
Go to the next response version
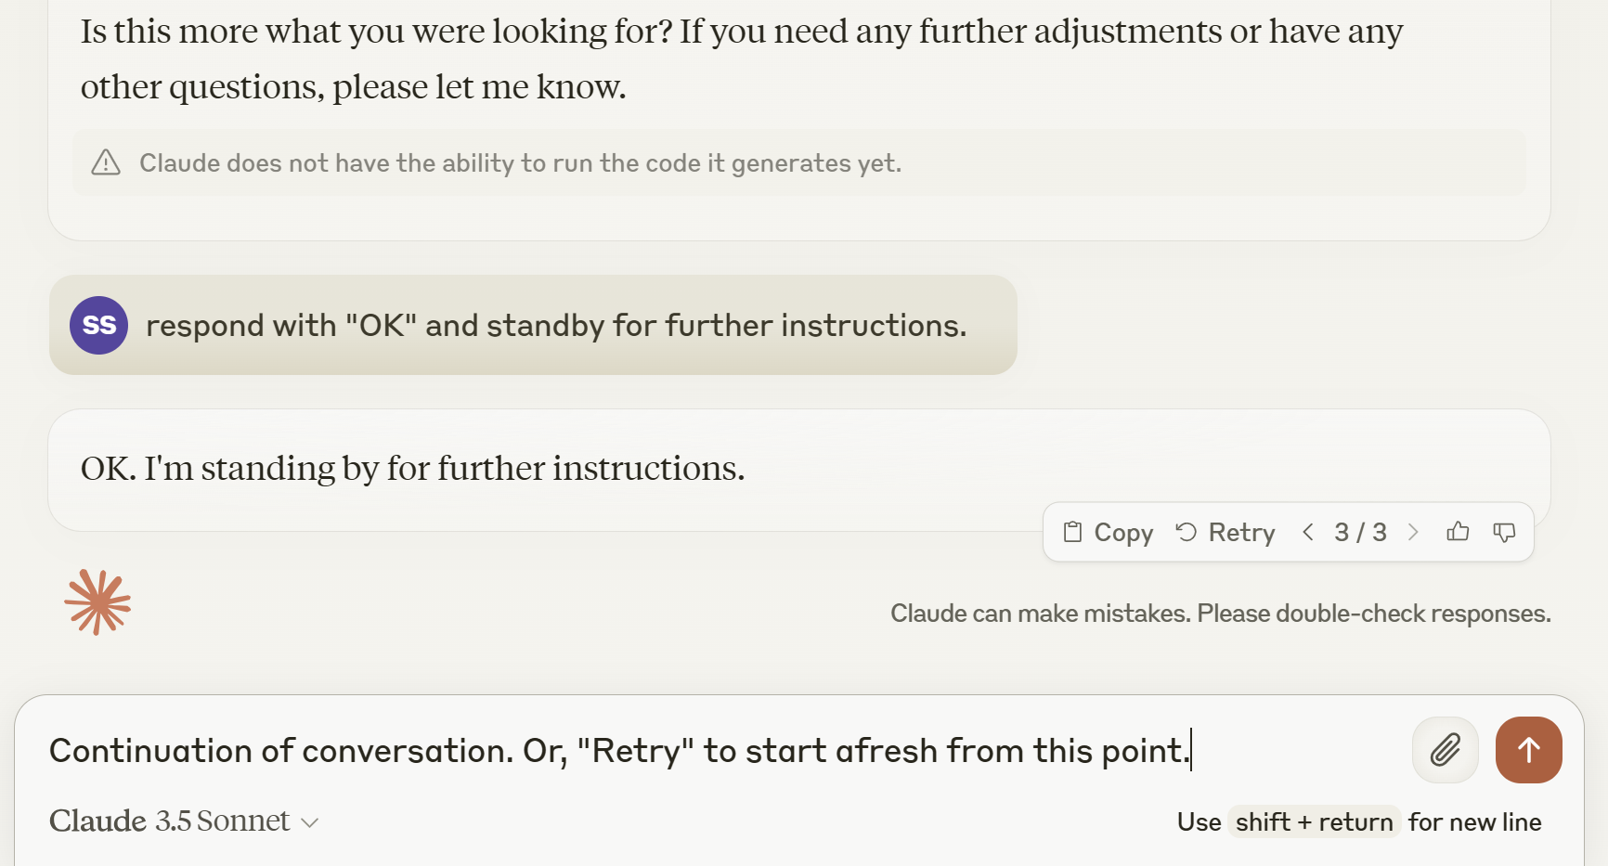point(1413,532)
